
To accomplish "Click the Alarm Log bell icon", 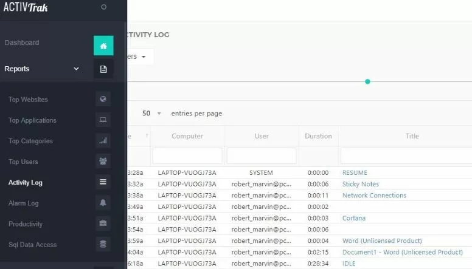I will click(x=103, y=203).
